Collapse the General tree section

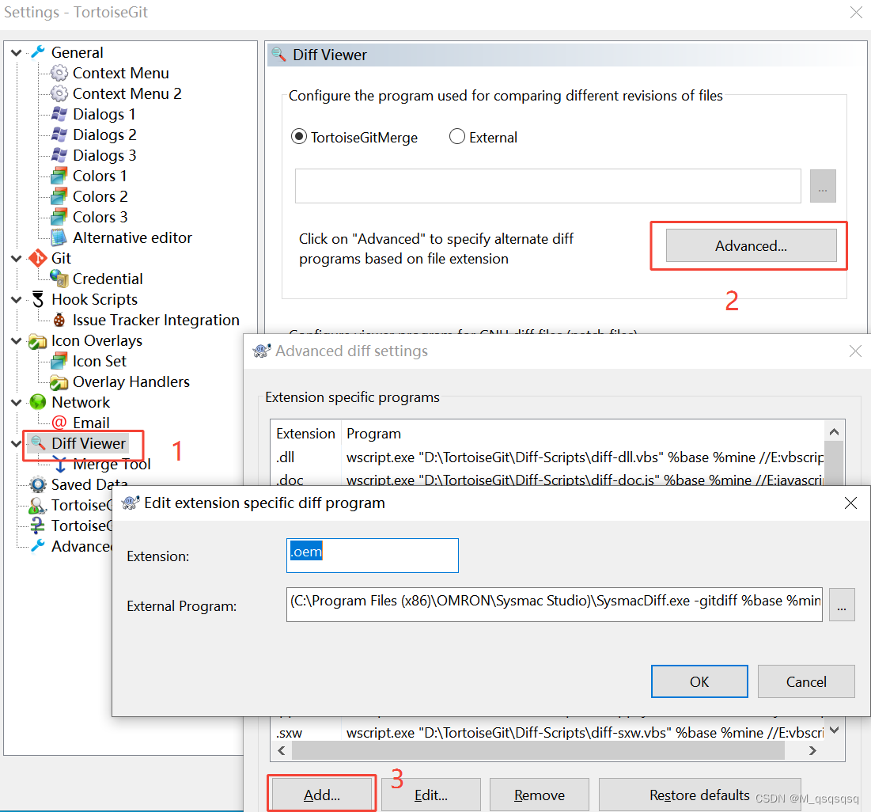(x=17, y=52)
